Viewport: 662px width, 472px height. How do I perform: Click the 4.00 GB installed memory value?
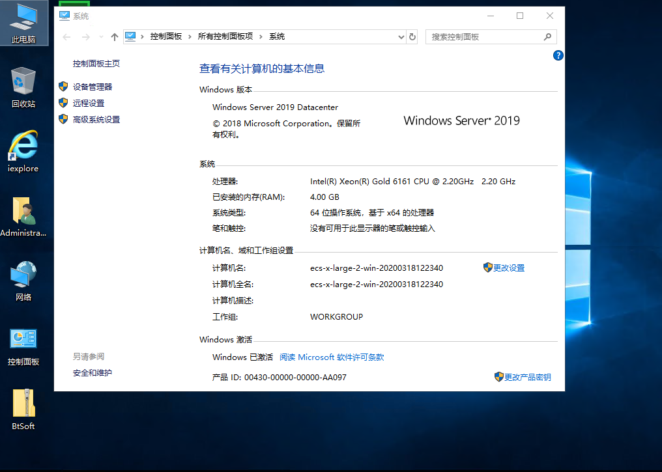[324, 197]
